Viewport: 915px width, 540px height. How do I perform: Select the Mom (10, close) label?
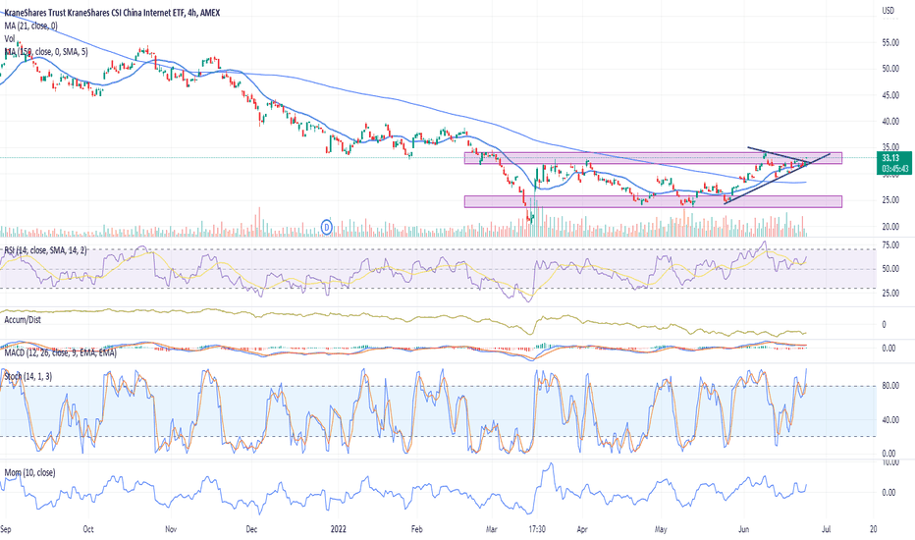pos(29,472)
